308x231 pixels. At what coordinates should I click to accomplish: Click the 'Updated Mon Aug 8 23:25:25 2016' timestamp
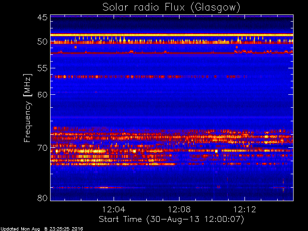41,229
